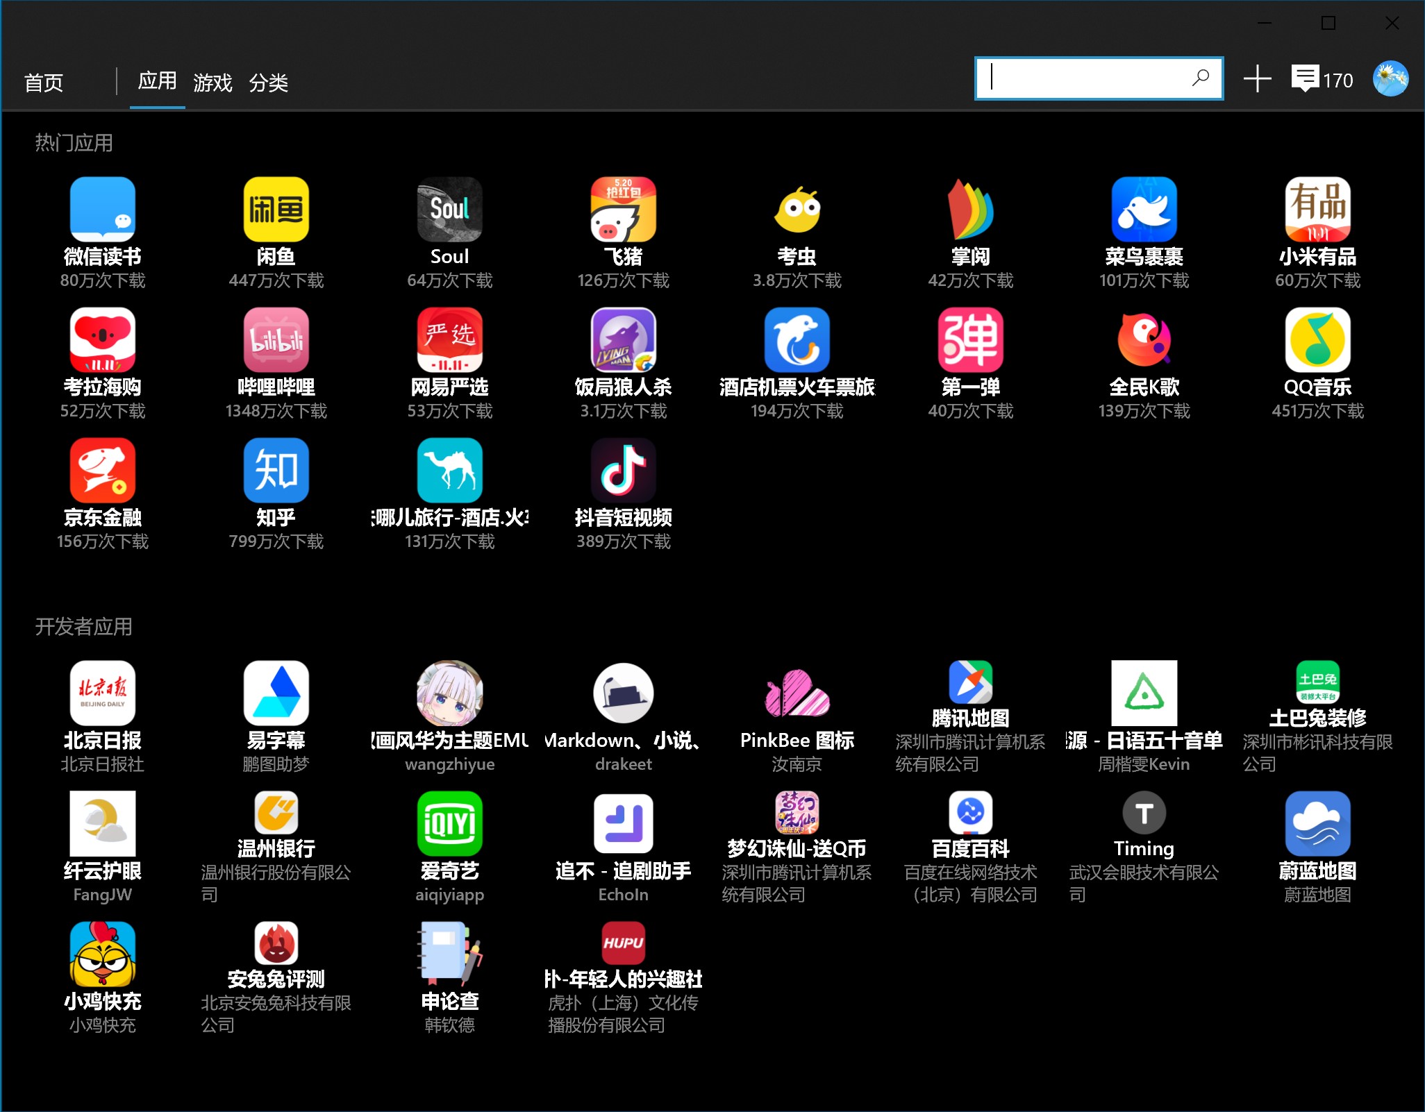Open the 知乎 app icon
1425x1112 pixels.
(276, 471)
